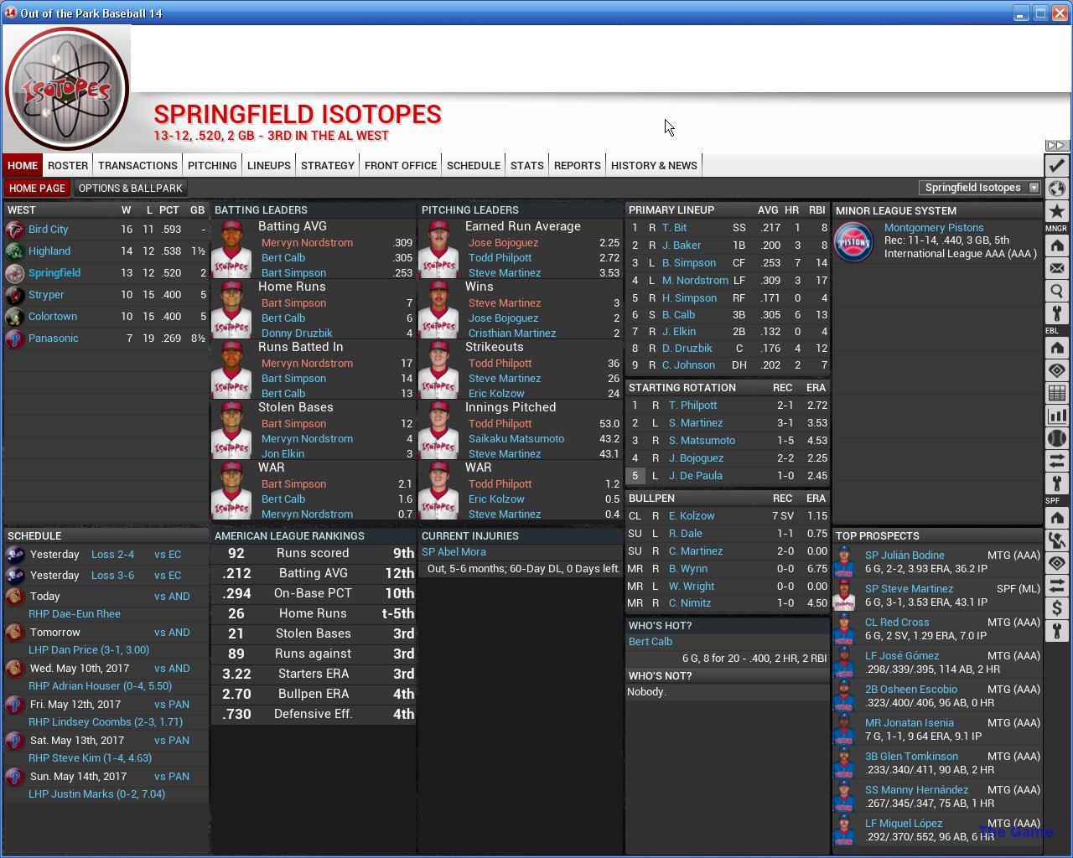
Task: Open the ROSTER tab
Action: [68, 165]
